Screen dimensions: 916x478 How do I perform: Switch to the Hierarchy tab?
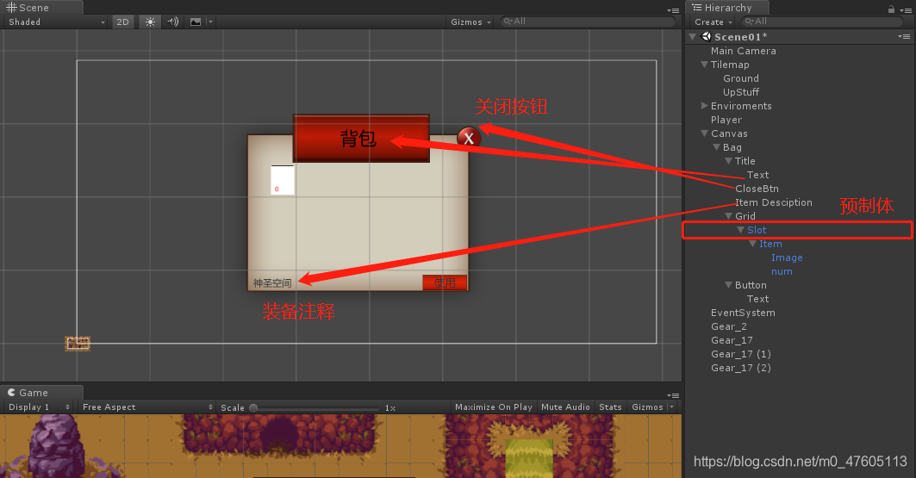coord(728,8)
